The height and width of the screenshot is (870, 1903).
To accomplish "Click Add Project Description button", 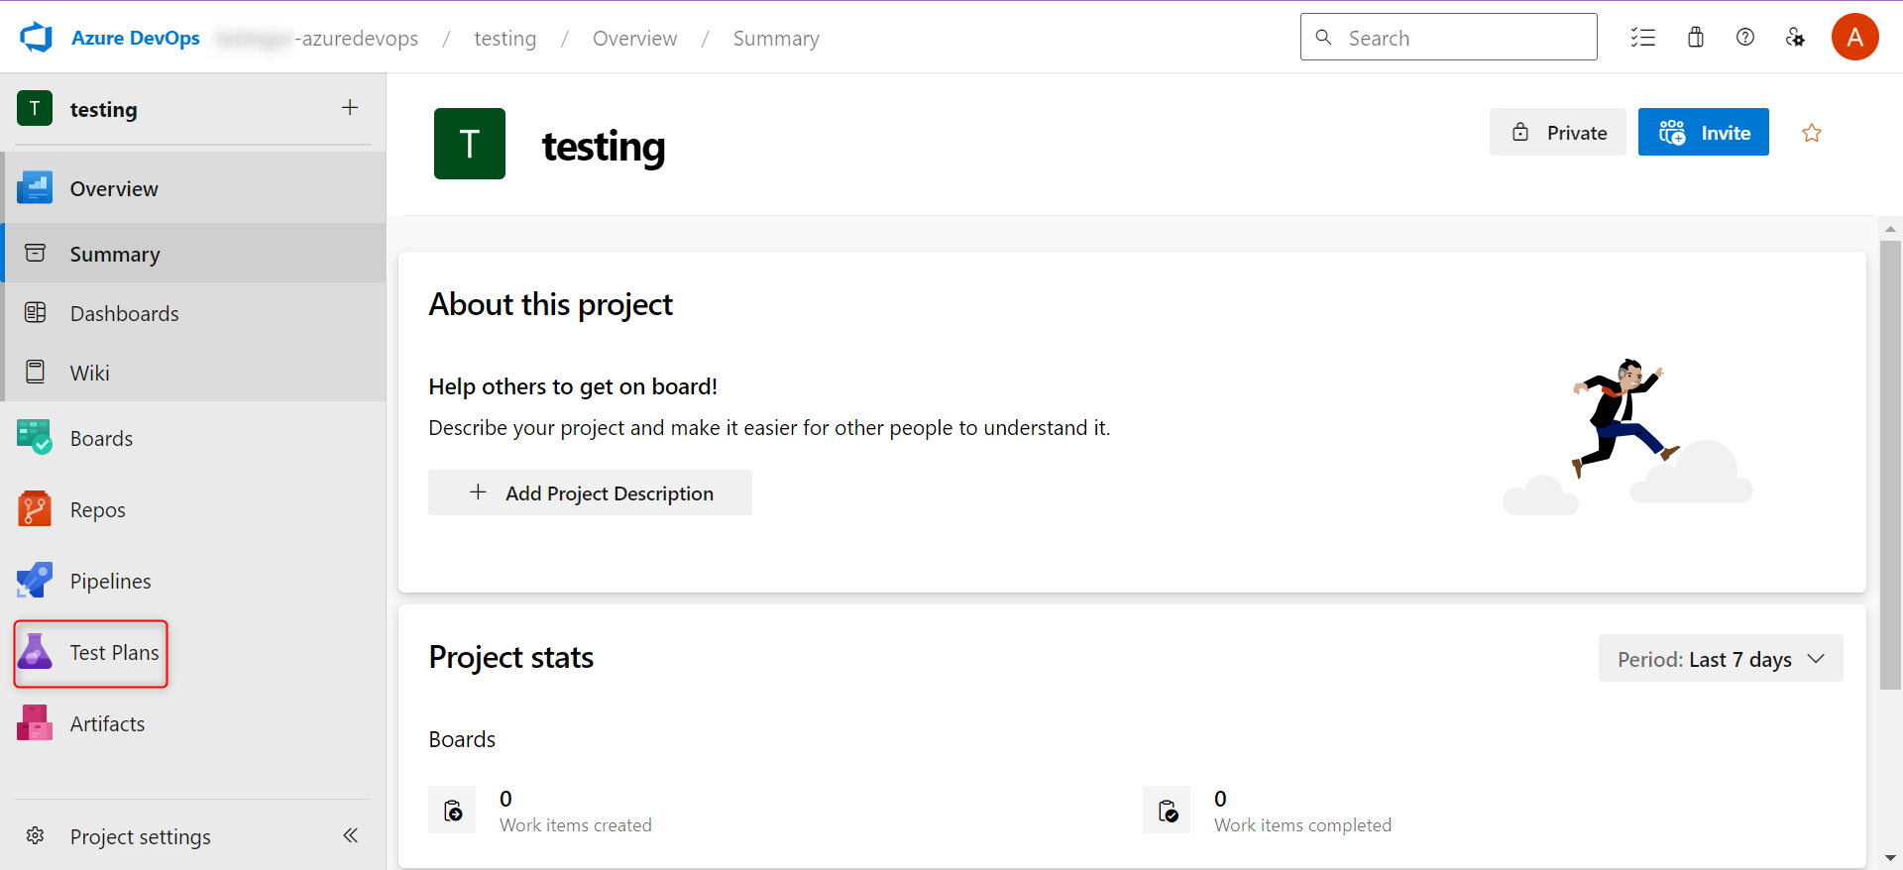I will (590, 492).
